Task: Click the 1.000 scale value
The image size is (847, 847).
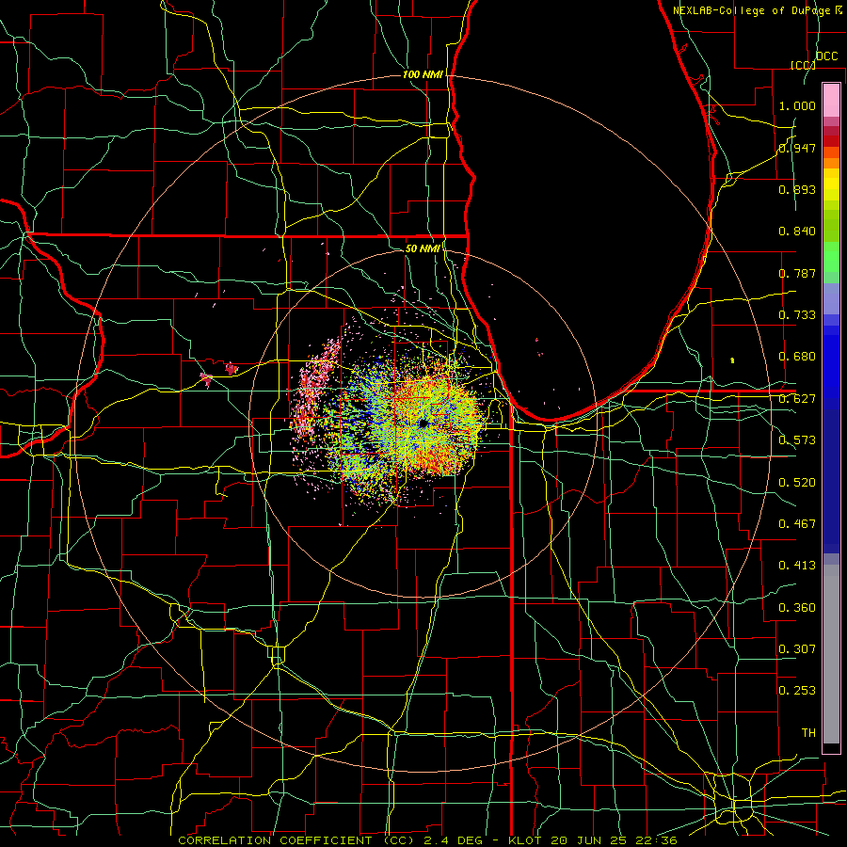Action: (797, 105)
